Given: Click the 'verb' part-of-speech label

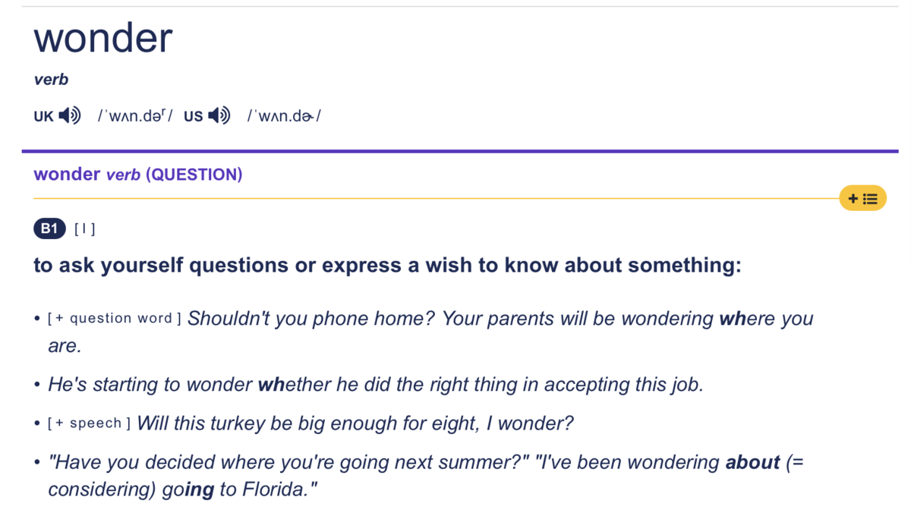Looking at the screenshot, I should click(x=51, y=80).
